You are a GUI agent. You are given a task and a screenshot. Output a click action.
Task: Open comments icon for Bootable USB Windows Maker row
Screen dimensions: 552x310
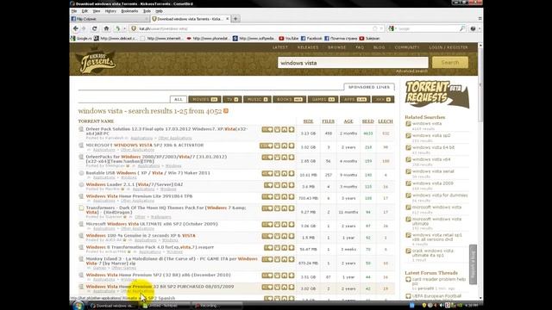267,173
